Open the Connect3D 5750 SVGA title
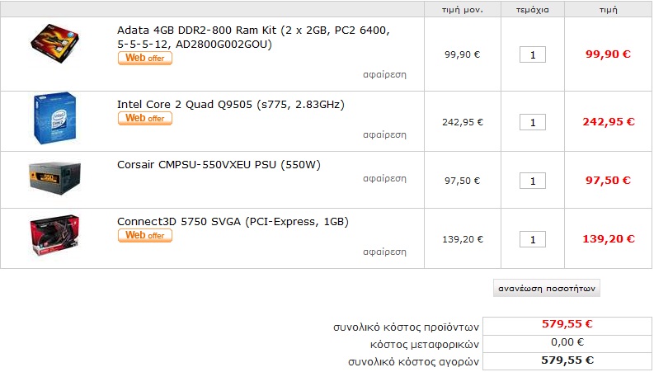654x372 pixels. click(233, 221)
